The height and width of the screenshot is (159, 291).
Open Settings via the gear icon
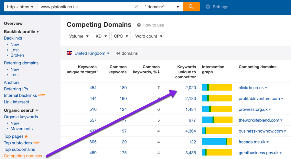pyautogui.click(x=208, y=7)
